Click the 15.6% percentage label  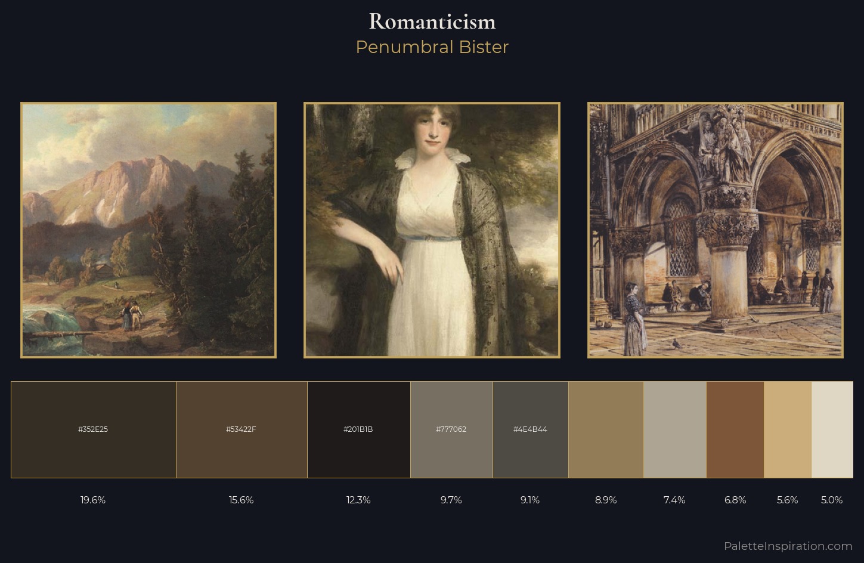click(x=241, y=500)
